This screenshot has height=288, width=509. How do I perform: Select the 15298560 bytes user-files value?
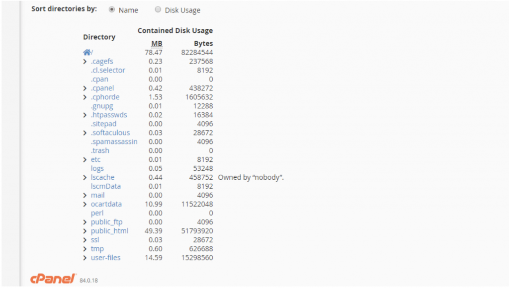click(x=197, y=258)
